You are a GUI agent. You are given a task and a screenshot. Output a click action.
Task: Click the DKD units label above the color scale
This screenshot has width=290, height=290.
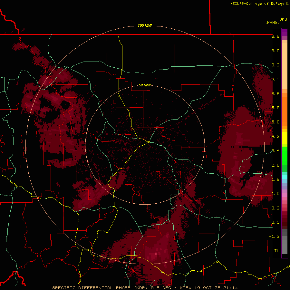click(283, 19)
